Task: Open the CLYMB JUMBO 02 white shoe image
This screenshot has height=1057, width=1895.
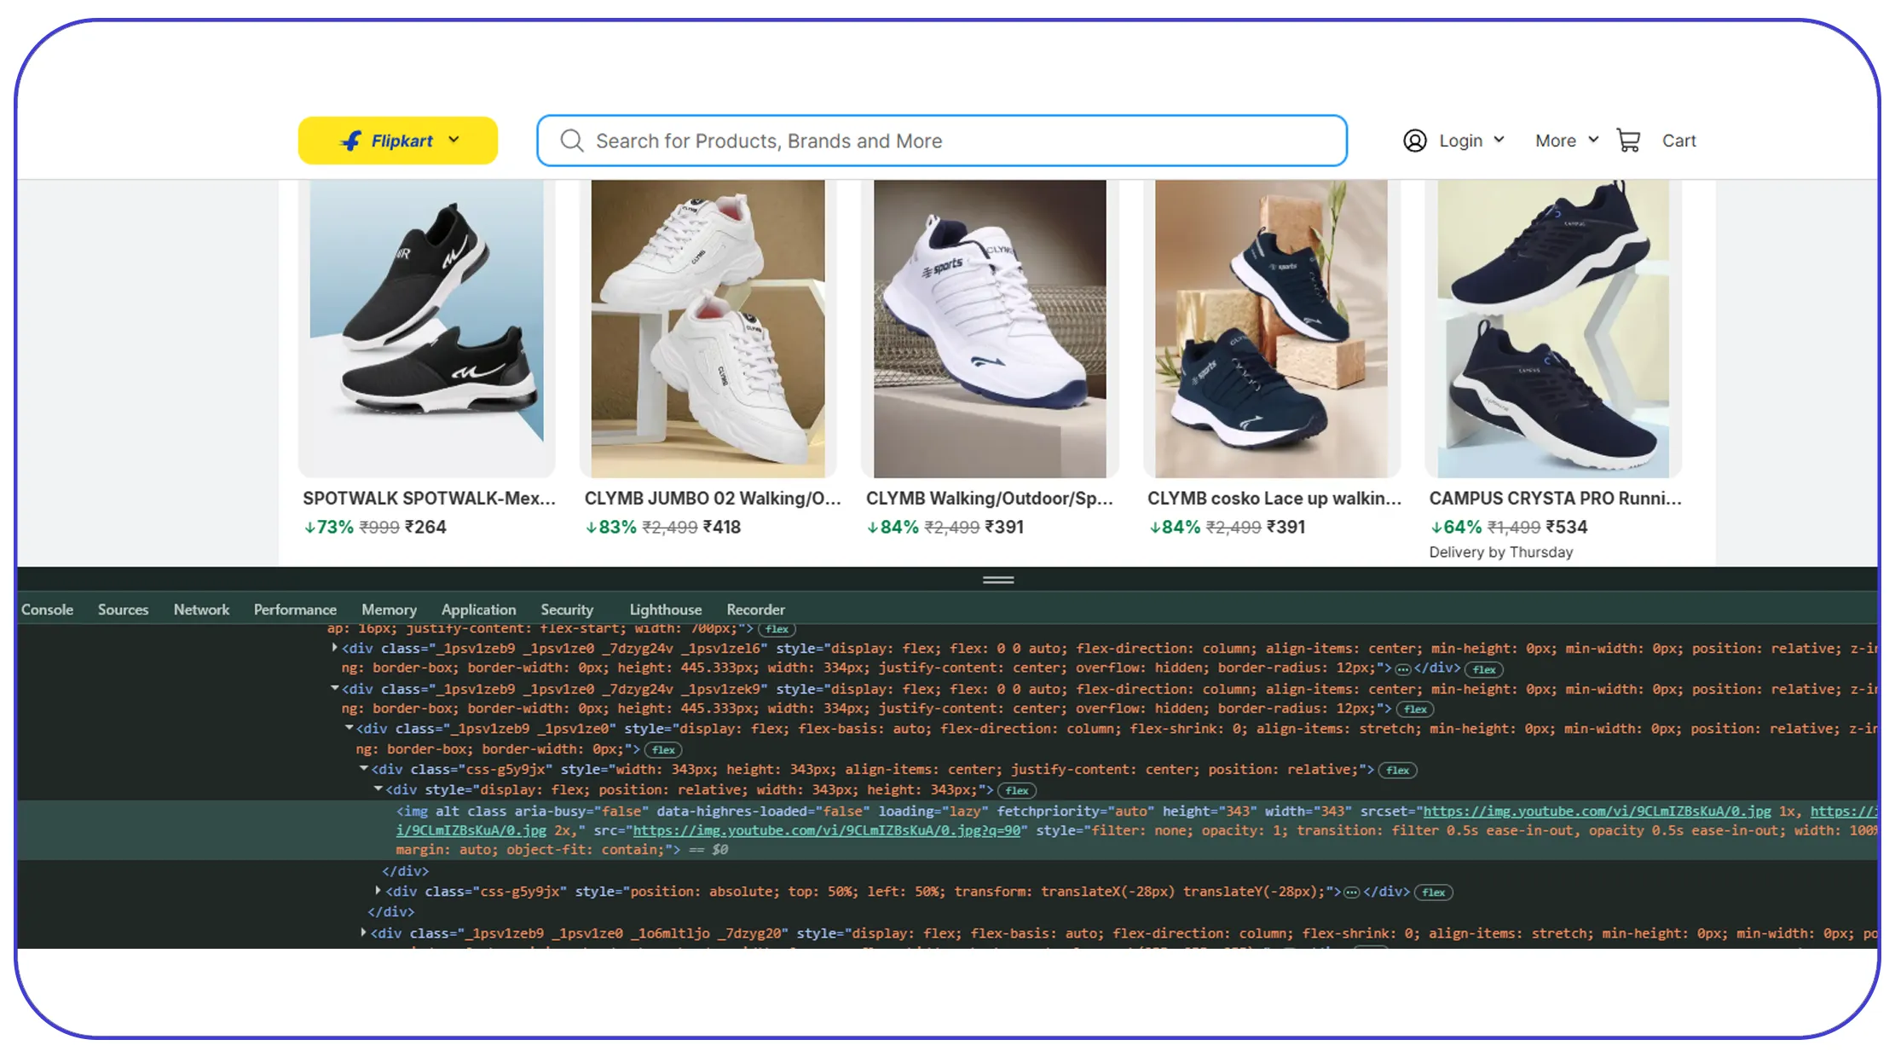Action: pos(708,328)
